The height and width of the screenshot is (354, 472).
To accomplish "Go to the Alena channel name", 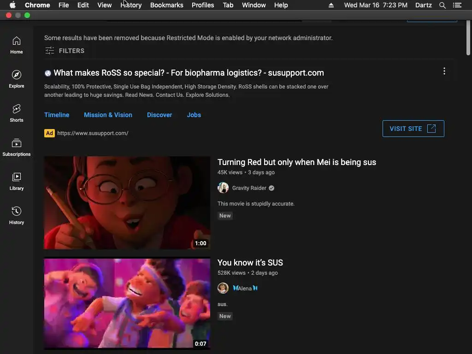I will point(245,289).
